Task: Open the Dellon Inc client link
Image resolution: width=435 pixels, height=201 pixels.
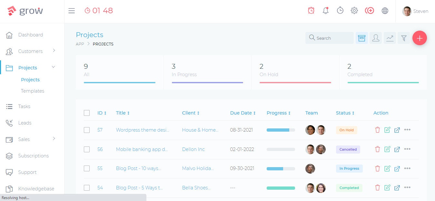Action: tap(193, 149)
